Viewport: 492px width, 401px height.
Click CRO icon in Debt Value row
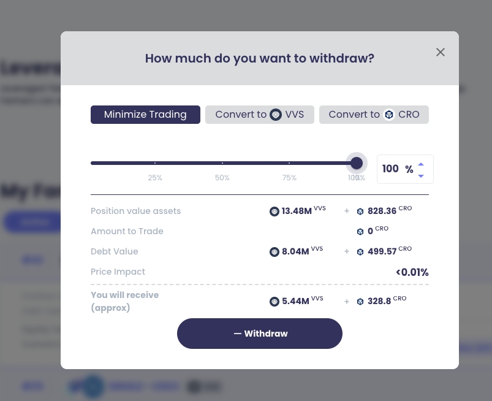coord(360,252)
